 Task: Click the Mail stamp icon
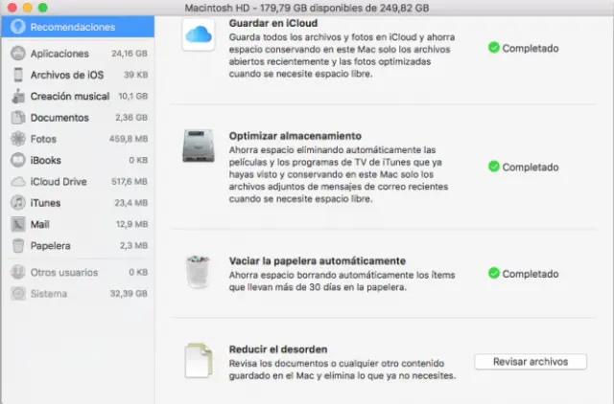pyautogui.click(x=17, y=224)
